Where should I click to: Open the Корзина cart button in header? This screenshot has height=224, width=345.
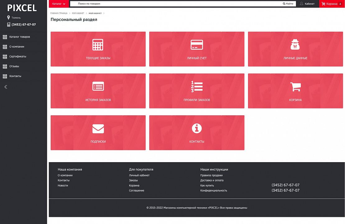click(x=332, y=4)
